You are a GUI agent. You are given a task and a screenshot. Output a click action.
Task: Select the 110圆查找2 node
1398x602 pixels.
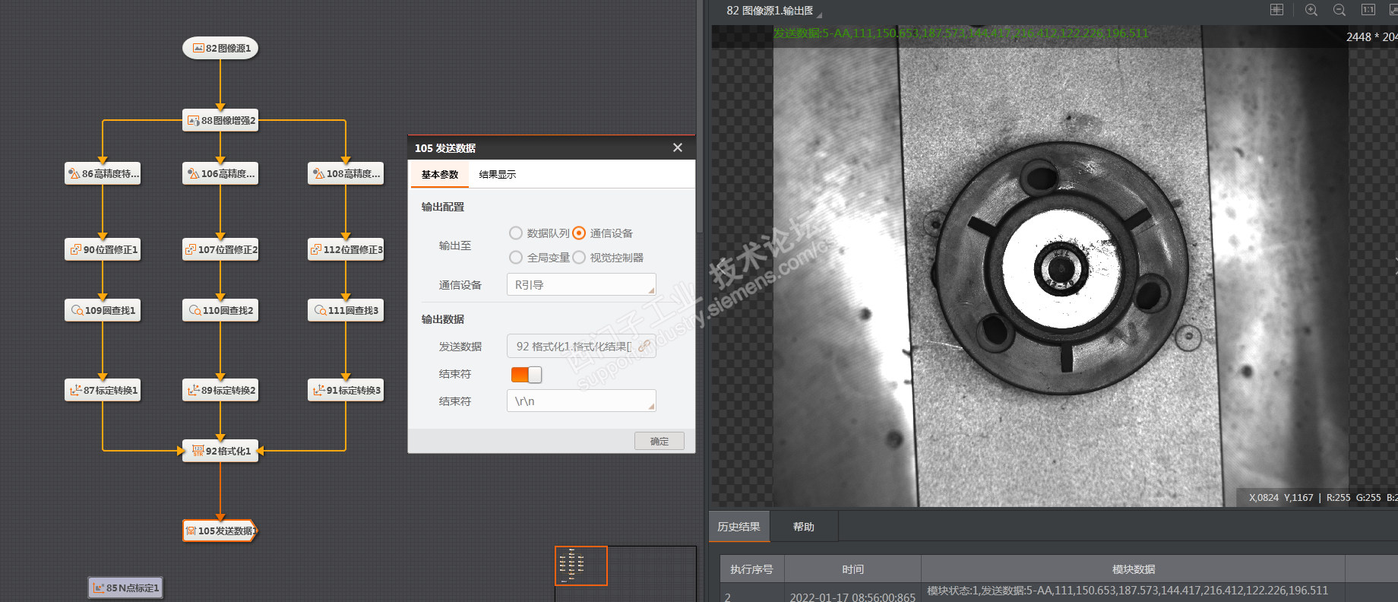[x=220, y=310]
